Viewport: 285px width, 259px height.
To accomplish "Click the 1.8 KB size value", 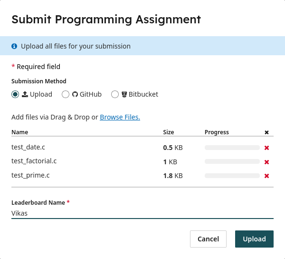I will click(173, 176).
